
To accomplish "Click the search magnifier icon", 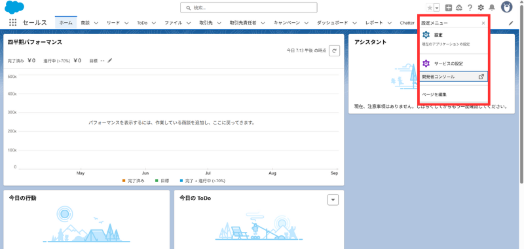I will [189, 8].
